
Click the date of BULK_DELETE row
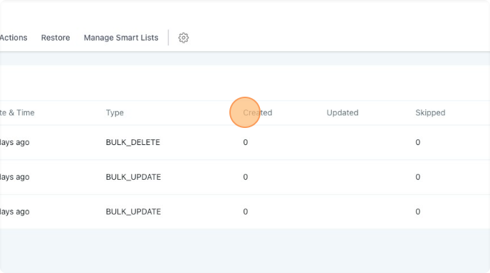point(15,142)
